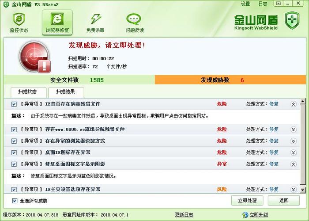The height and width of the screenshot is (221, 309).
Task: Click 修复 link for 修复桌面图标文字显示阴影
Action: 274,164
